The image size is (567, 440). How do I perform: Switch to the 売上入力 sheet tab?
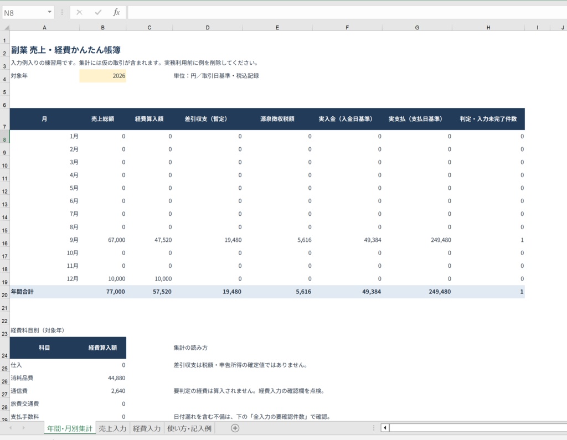click(112, 428)
